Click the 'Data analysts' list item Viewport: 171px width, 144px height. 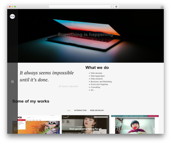point(97,79)
